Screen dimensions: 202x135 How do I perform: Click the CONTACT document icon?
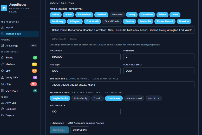tap(2, 91)
